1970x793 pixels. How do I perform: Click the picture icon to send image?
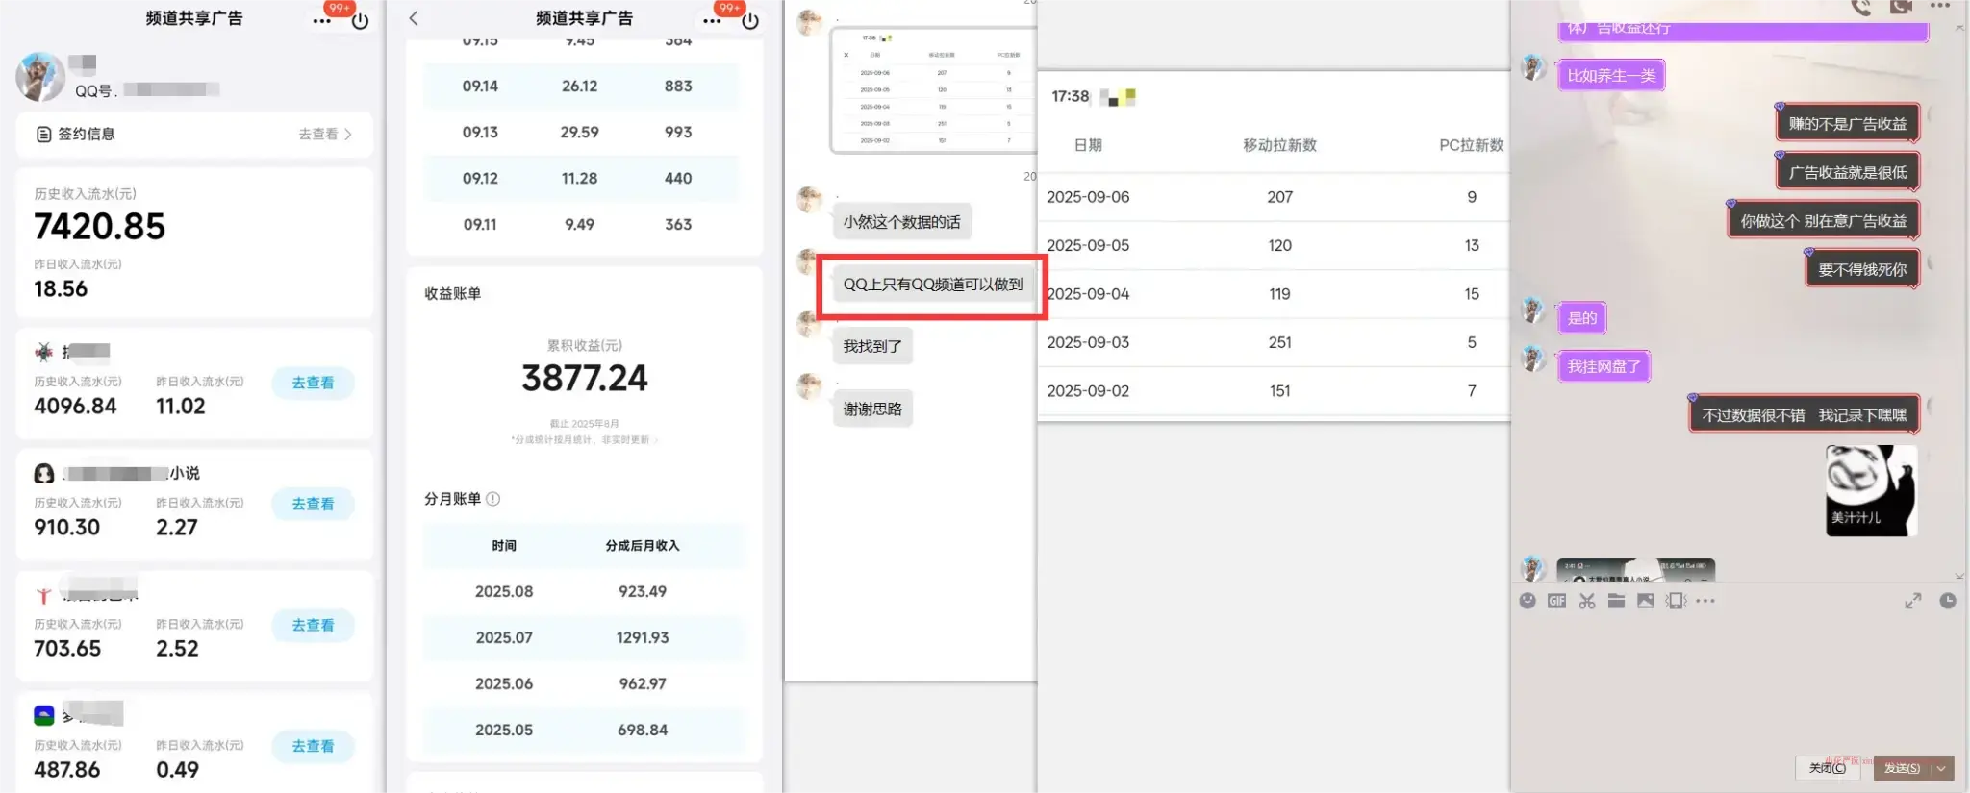1646,601
